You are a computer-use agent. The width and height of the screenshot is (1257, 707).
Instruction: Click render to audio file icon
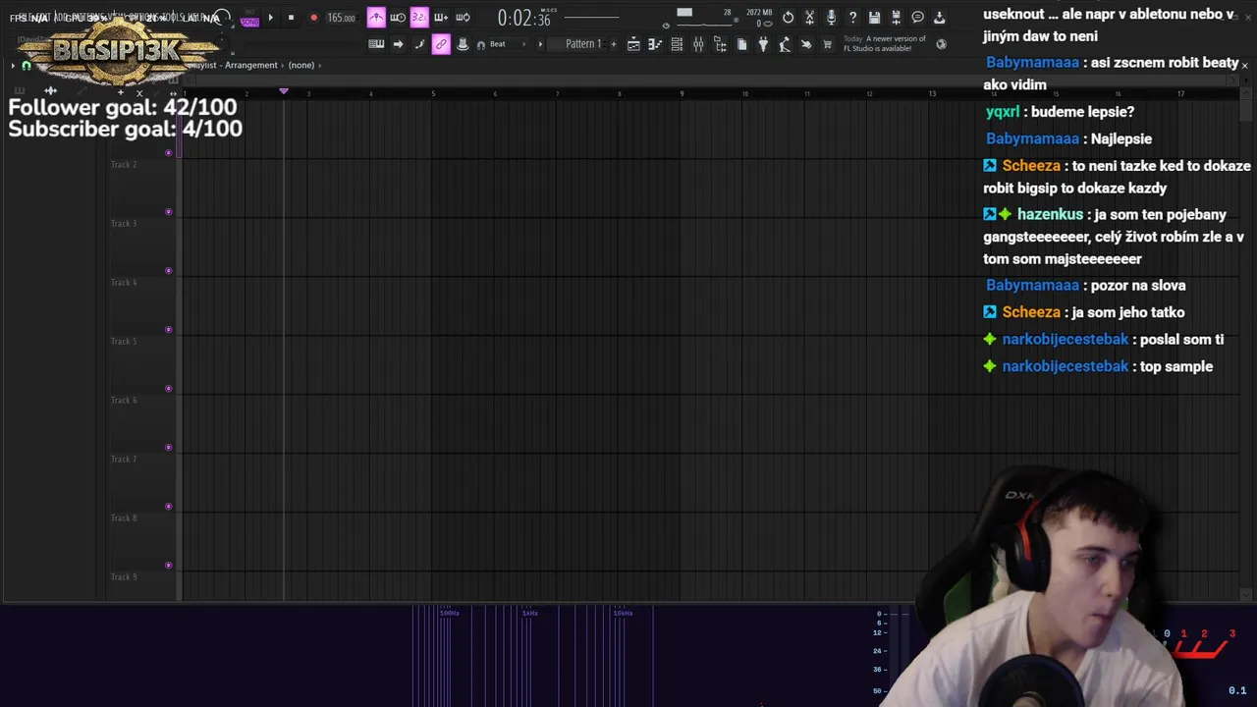click(896, 18)
